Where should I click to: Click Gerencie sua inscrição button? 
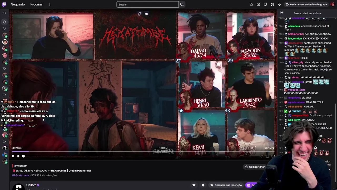pos(226,185)
